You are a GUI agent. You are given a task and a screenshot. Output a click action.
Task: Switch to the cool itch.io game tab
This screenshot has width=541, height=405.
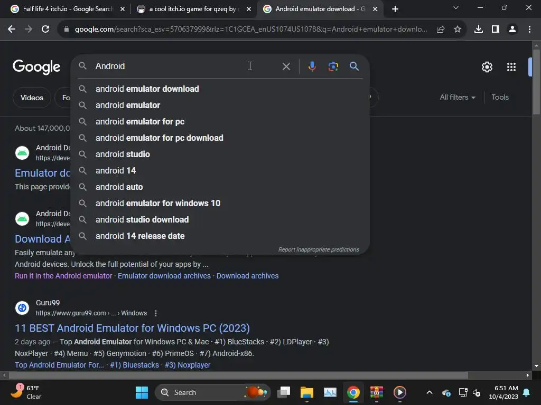(193, 9)
